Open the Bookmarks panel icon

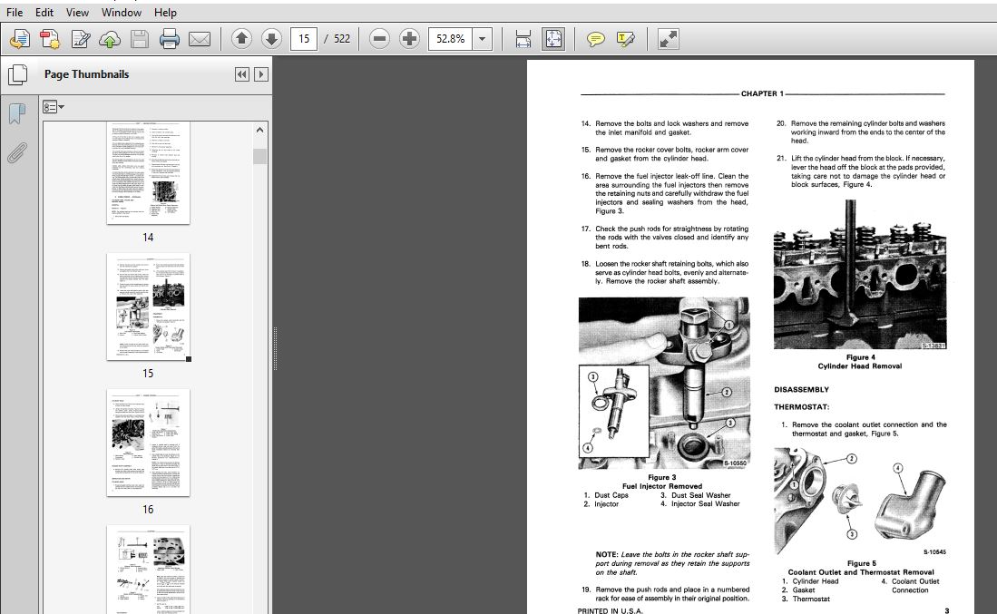tap(17, 114)
